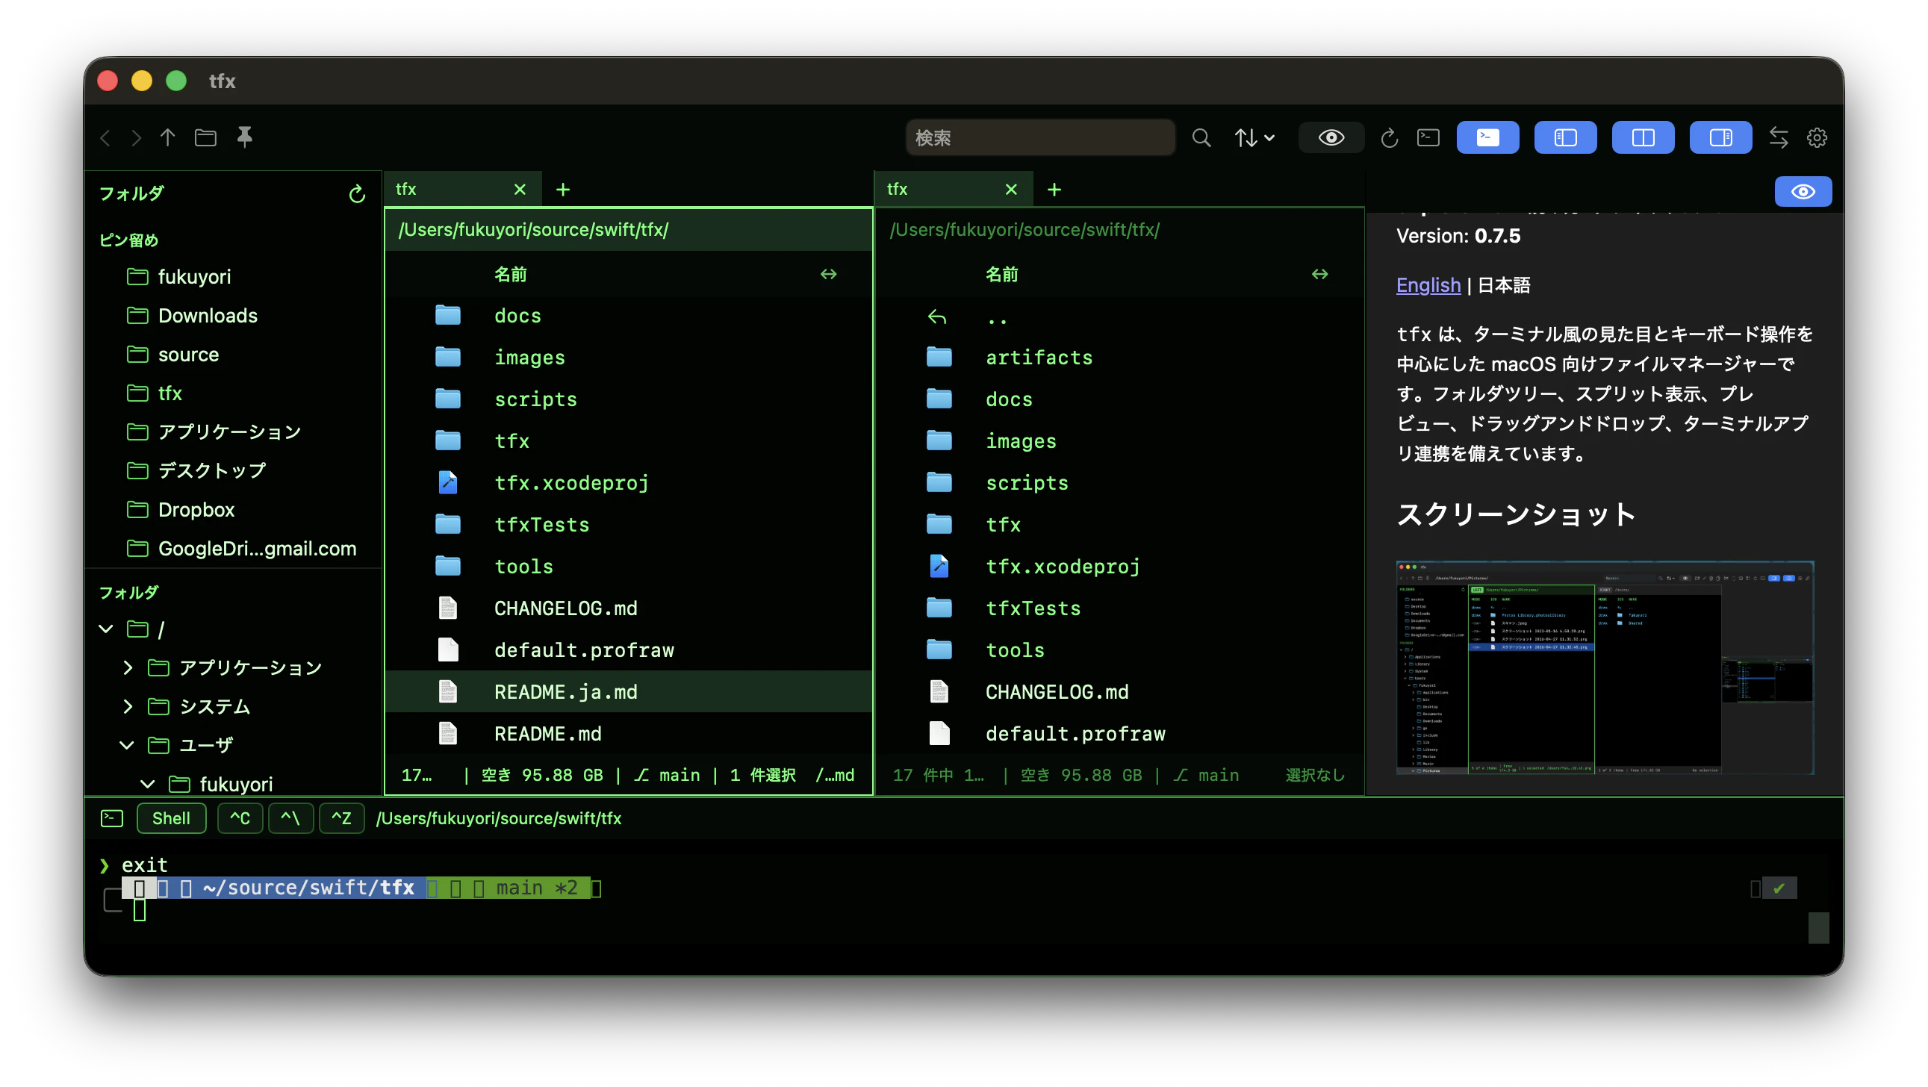Image resolution: width=1928 pixels, height=1087 pixels.
Task: Go back with the toolbar back arrow
Action: click(105, 137)
